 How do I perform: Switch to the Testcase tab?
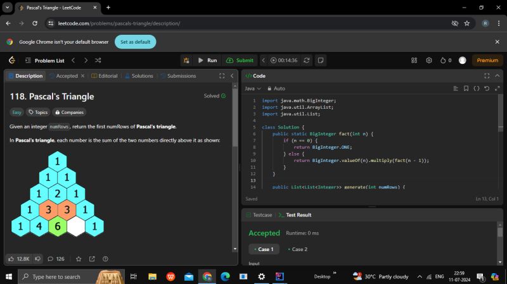(x=259, y=215)
